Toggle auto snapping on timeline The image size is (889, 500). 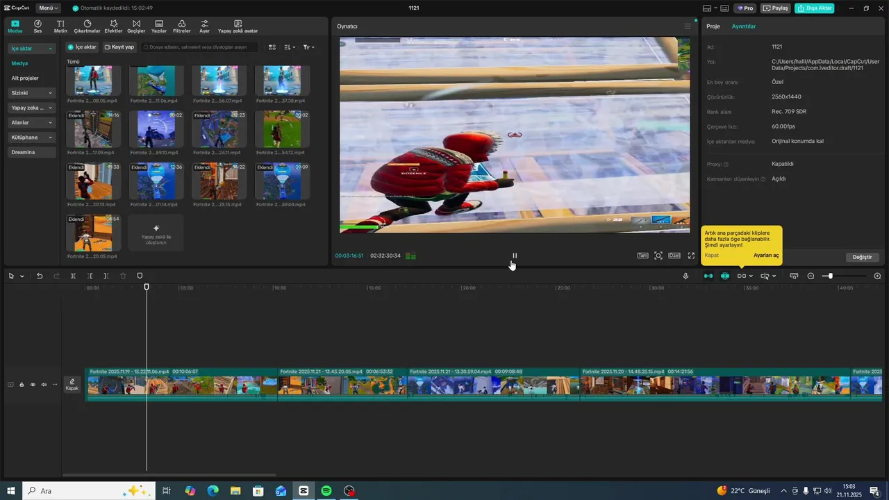(725, 276)
